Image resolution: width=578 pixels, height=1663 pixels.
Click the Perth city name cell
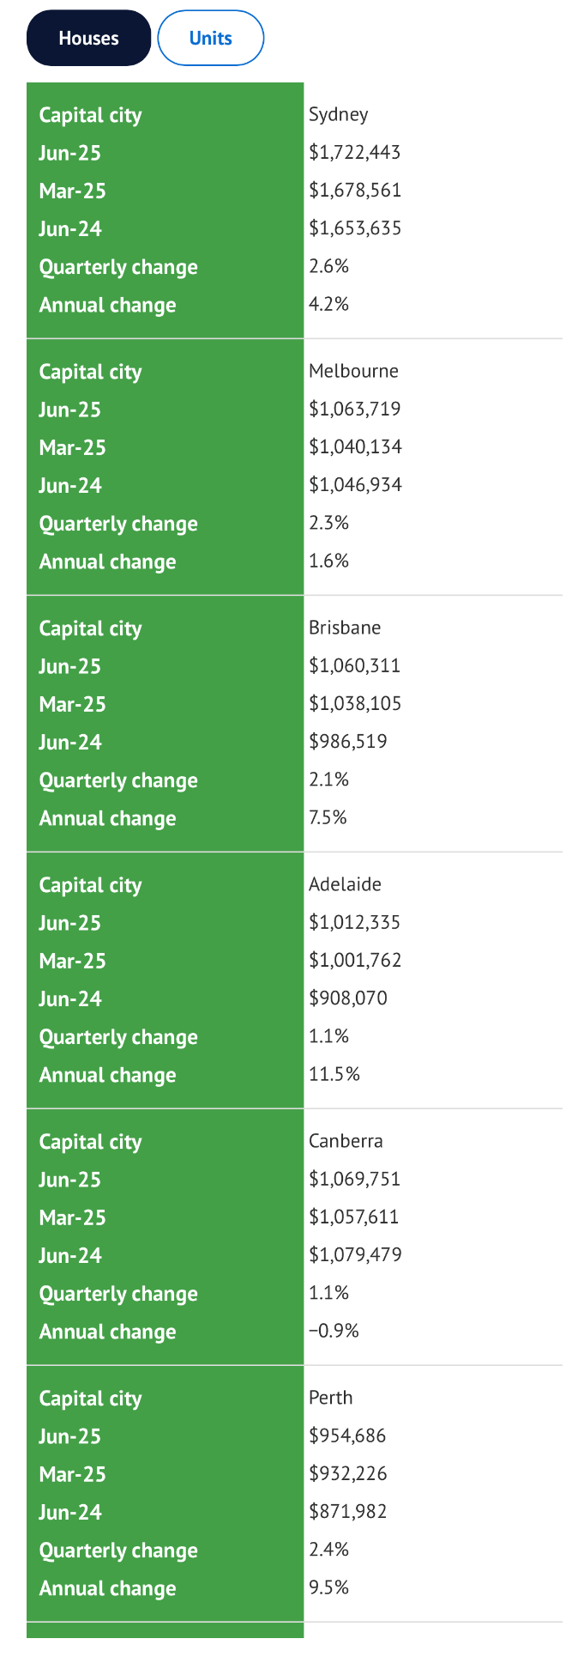pyautogui.click(x=331, y=1399)
